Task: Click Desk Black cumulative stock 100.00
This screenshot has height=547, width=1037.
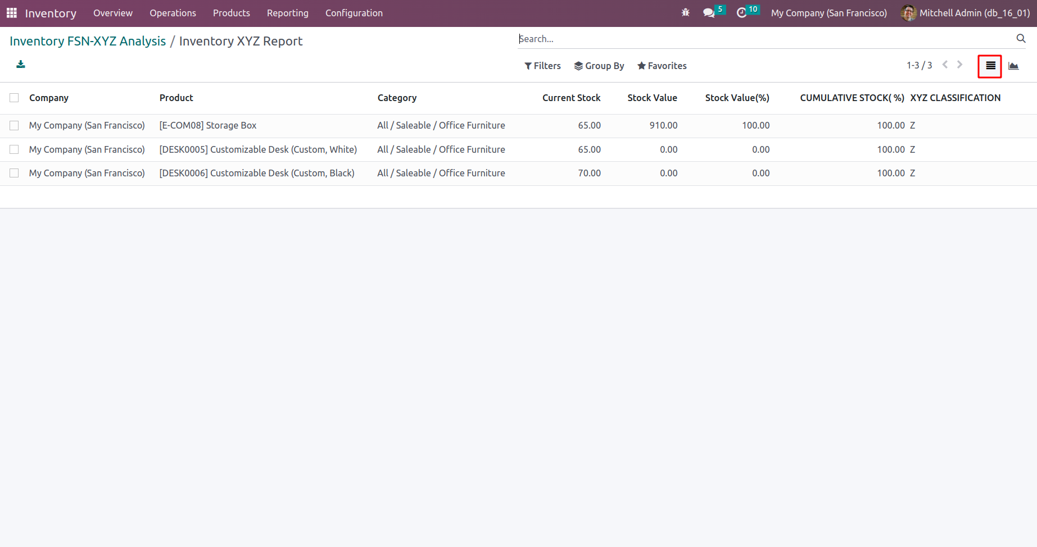Action: point(891,173)
